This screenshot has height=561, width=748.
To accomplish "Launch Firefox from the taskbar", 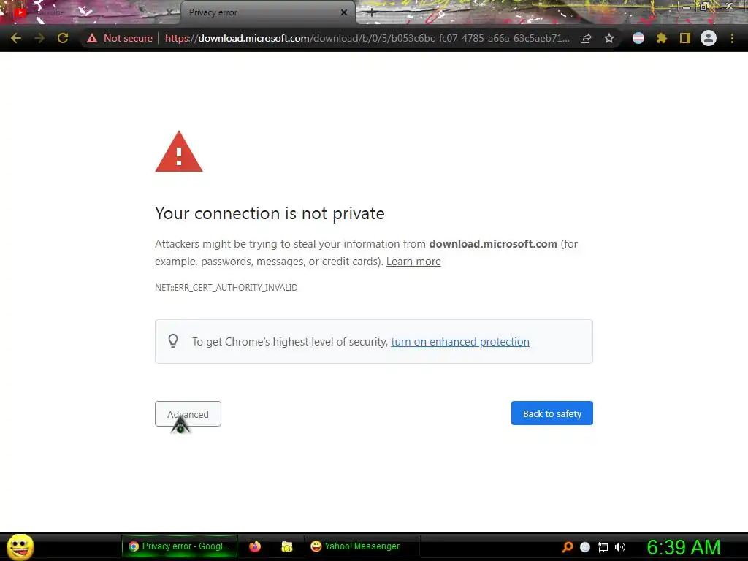I will pos(255,546).
